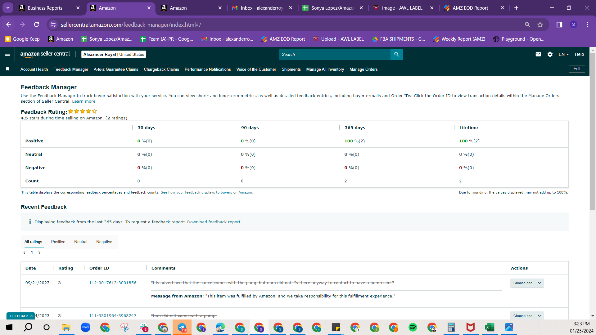Click the search magnifier button
The width and height of the screenshot is (596, 335).
(396, 54)
